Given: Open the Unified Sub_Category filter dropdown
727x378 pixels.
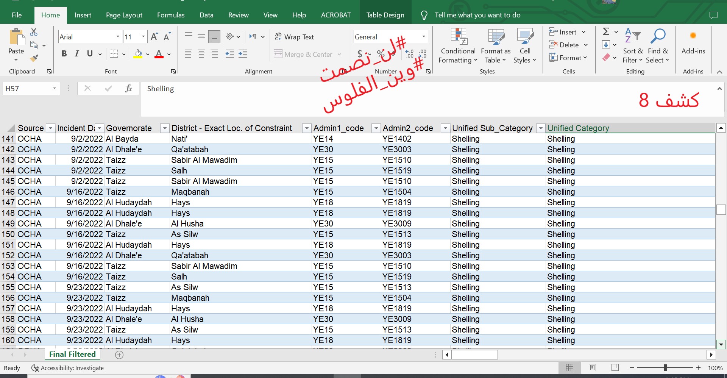Looking at the screenshot, I should coord(541,128).
